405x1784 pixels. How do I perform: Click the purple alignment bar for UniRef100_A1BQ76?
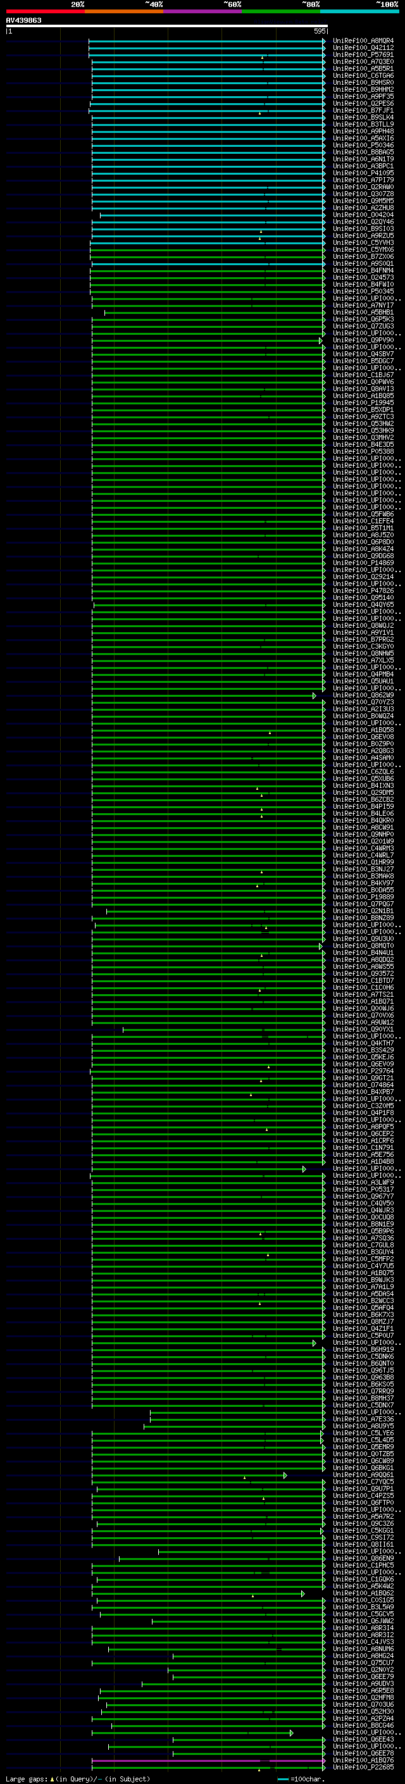pyautogui.click(x=208, y=1761)
